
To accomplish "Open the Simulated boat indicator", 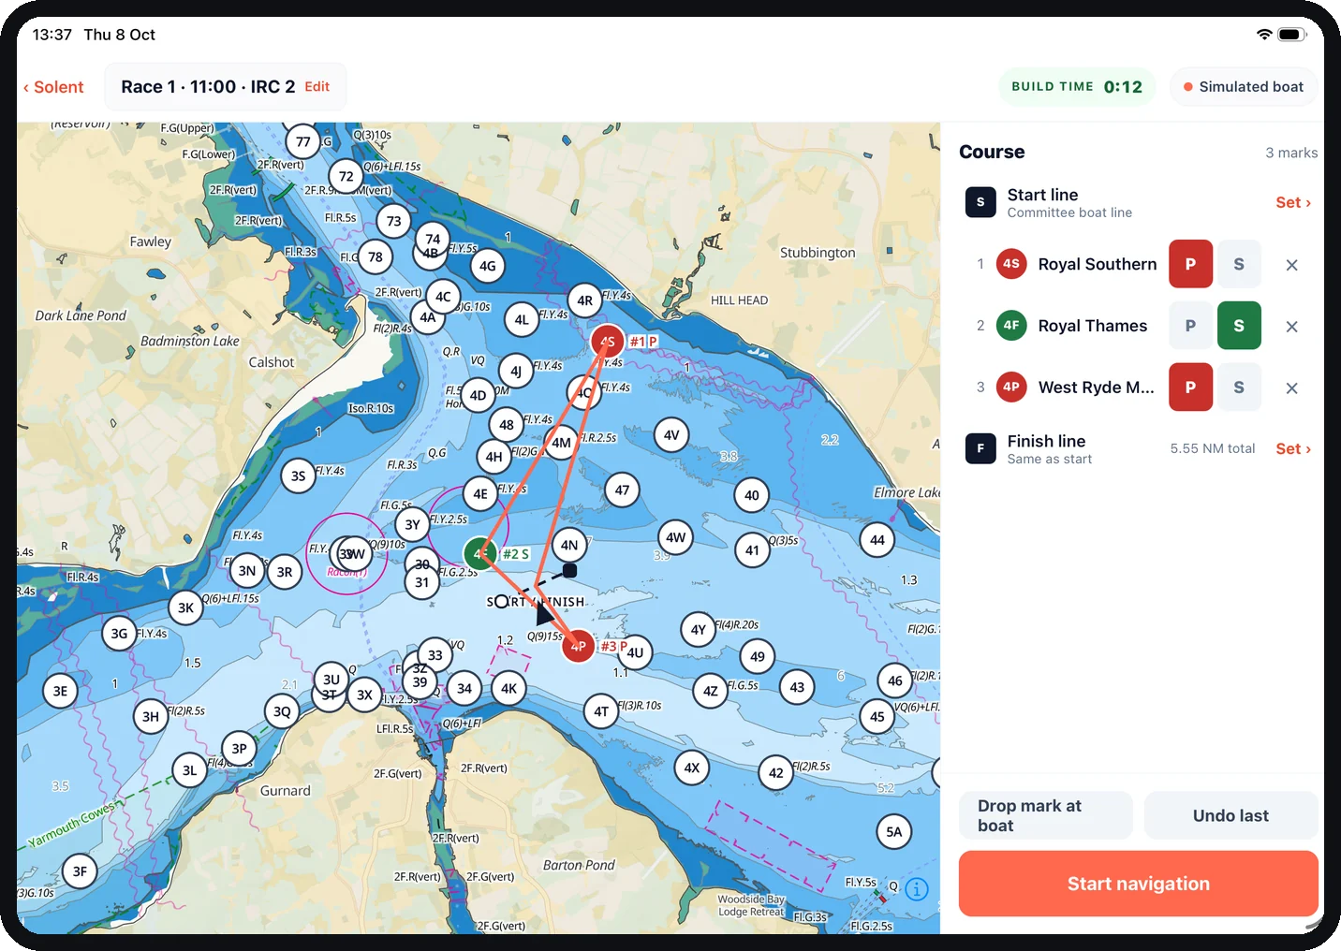I will pos(1243,87).
